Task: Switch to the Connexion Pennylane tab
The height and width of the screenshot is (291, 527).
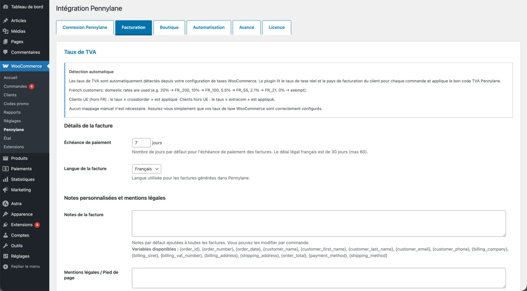Action: (85, 27)
